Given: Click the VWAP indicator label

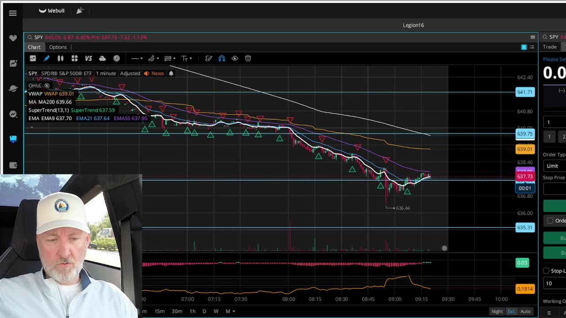Looking at the screenshot, I should [35, 94].
